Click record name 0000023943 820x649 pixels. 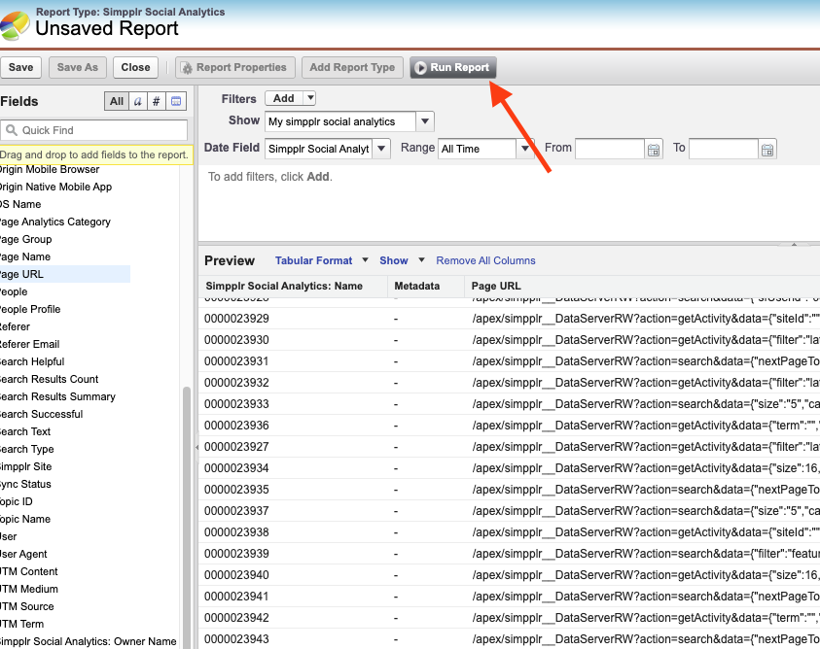pos(236,639)
